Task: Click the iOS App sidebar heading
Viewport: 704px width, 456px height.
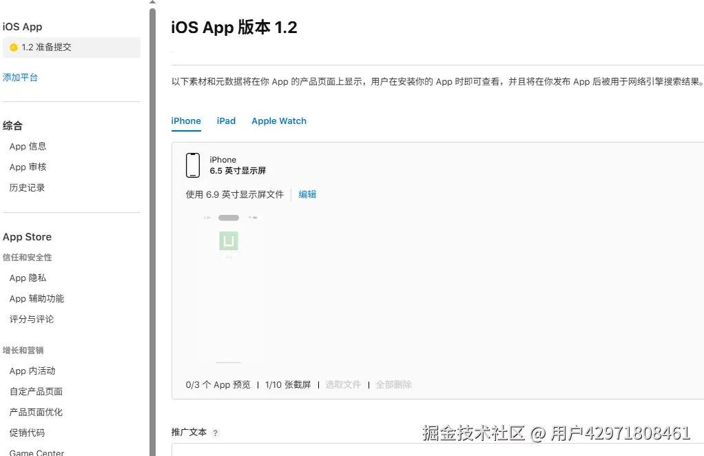Action: coord(23,27)
